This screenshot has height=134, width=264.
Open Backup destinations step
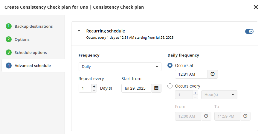pos(33,26)
